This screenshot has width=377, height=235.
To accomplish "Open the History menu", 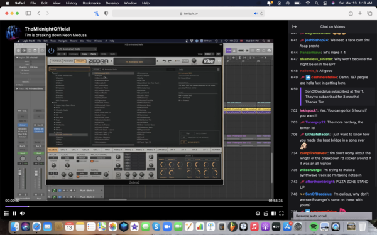I will pyautogui.click(x=72, y=3).
